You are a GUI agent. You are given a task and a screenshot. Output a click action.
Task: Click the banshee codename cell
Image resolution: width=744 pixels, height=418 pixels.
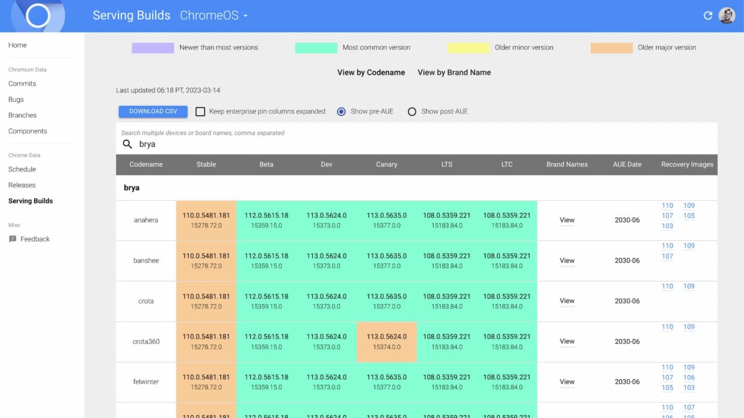coord(146,261)
